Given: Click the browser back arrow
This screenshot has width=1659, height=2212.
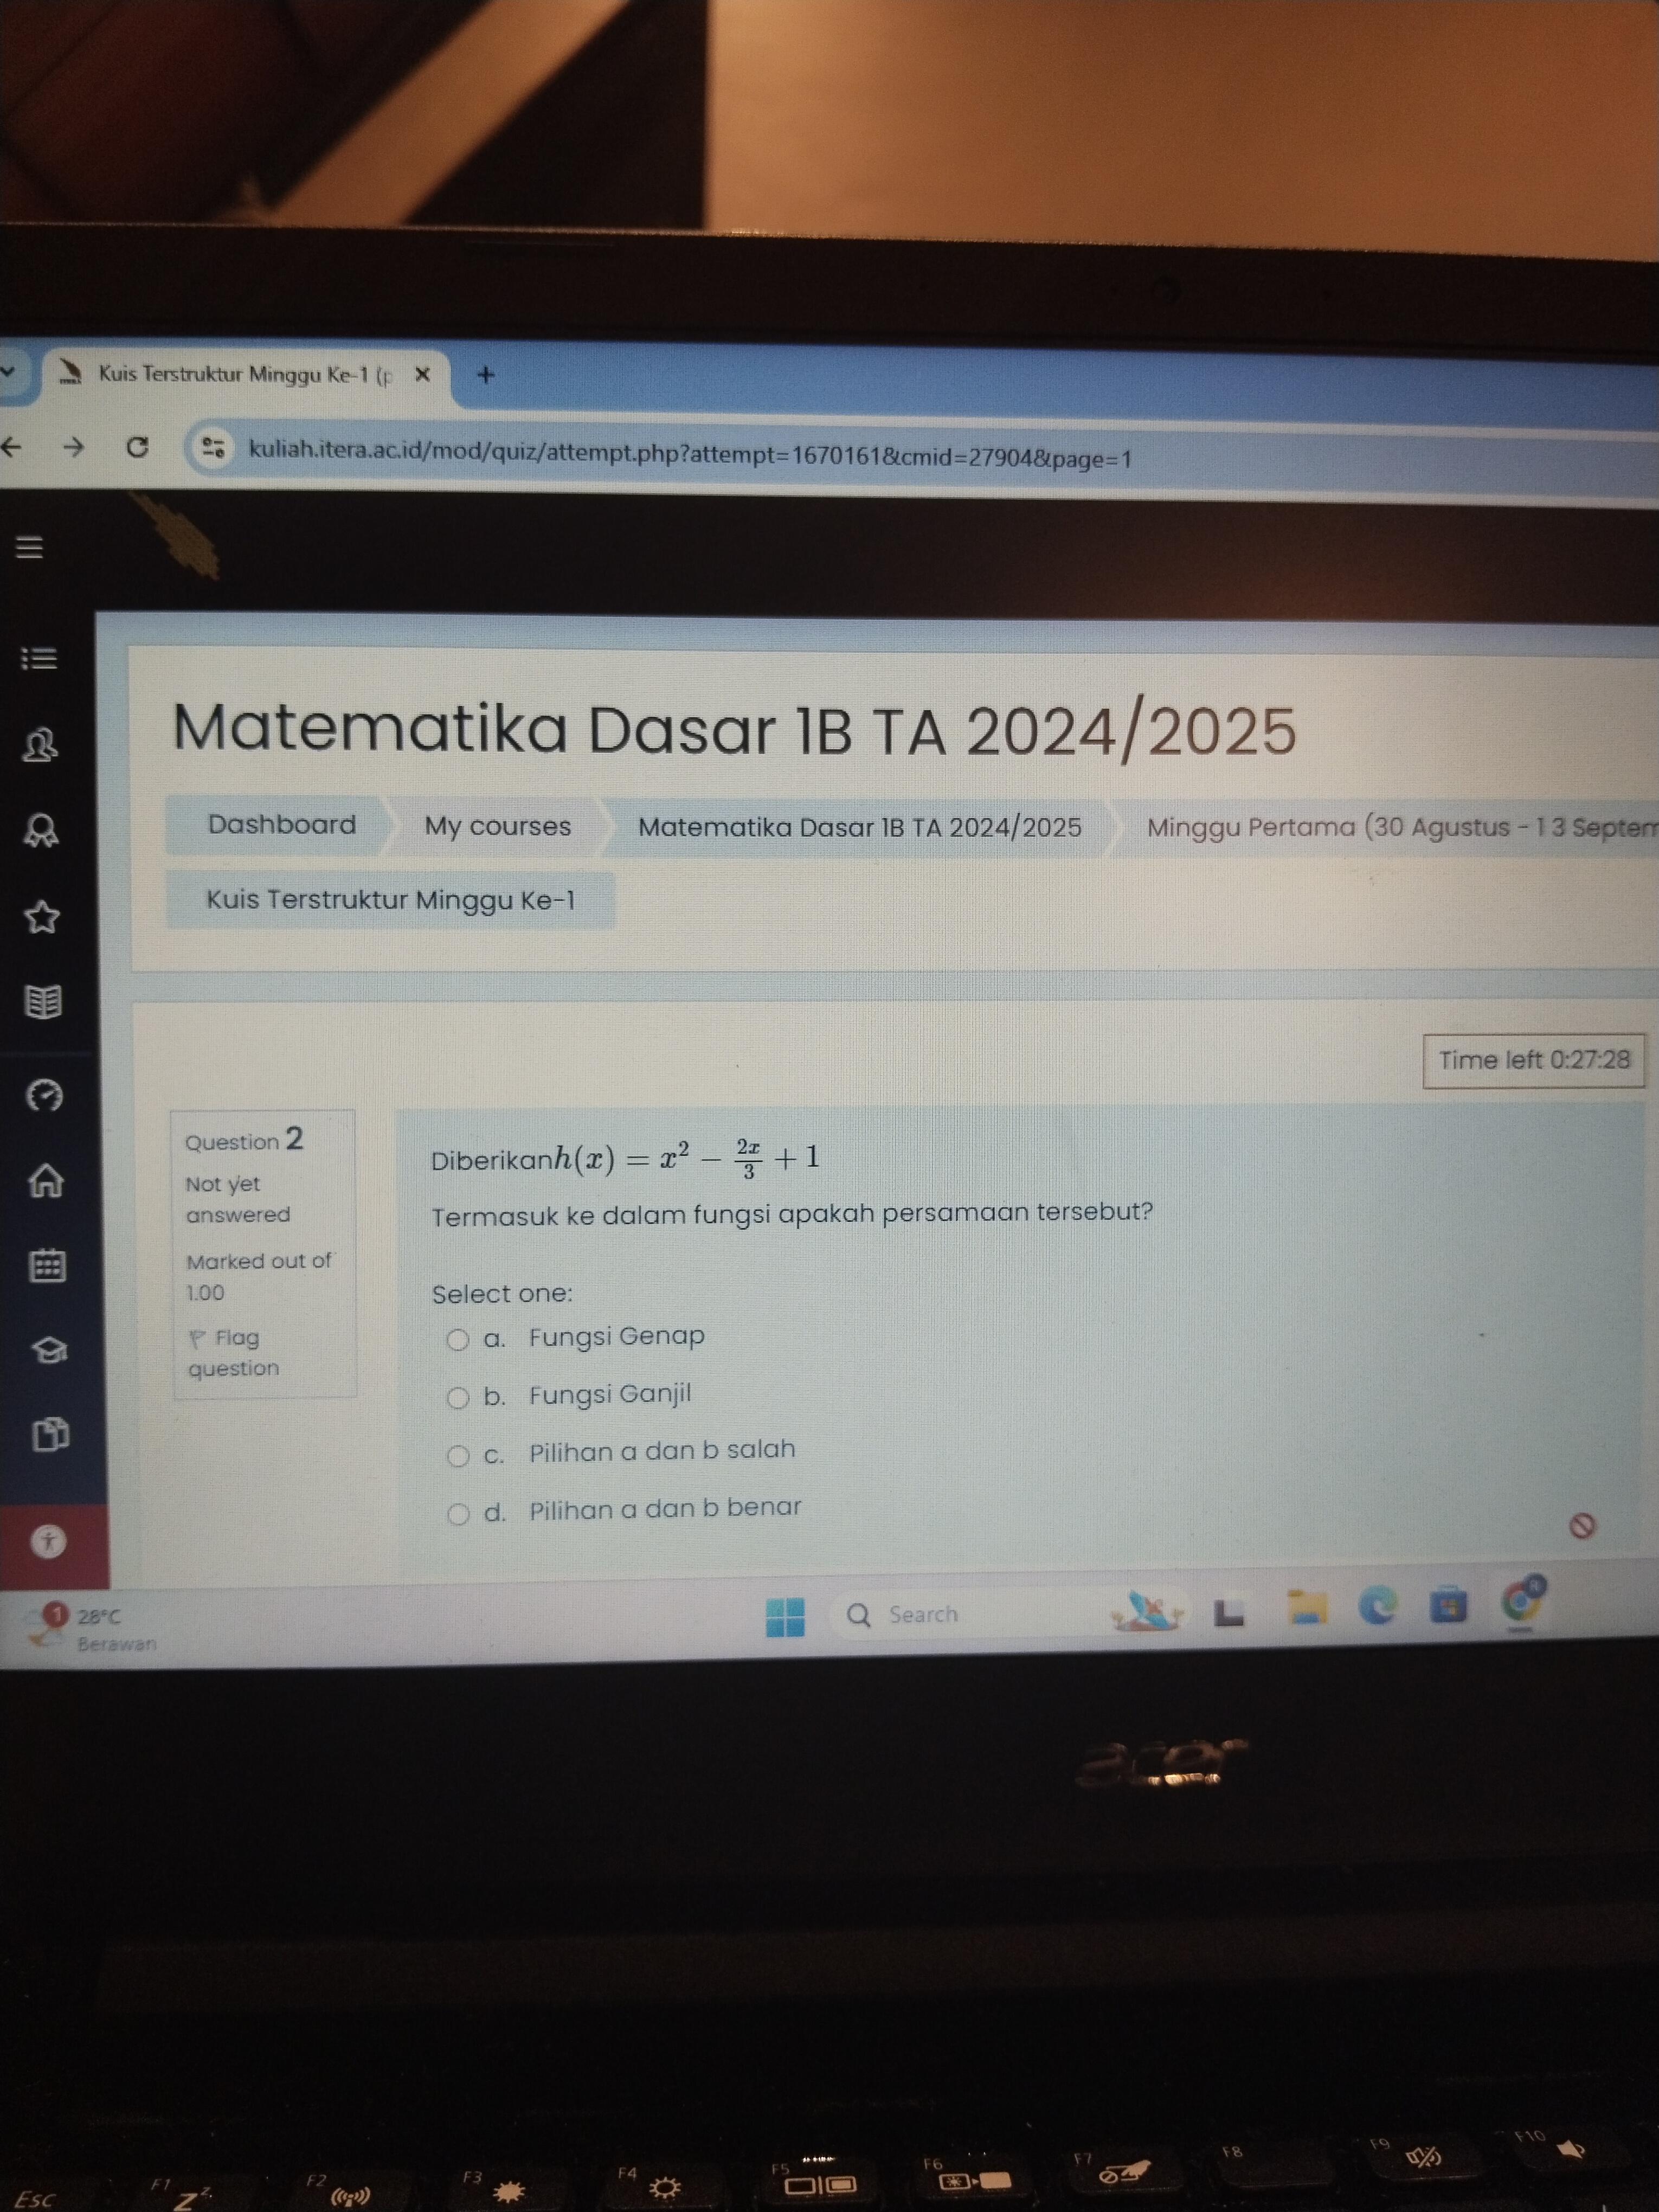Looking at the screenshot, I should point(11,447).
